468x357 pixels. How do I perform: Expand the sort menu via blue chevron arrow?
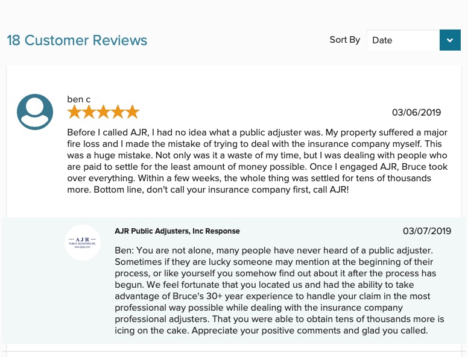coord(450,40)
